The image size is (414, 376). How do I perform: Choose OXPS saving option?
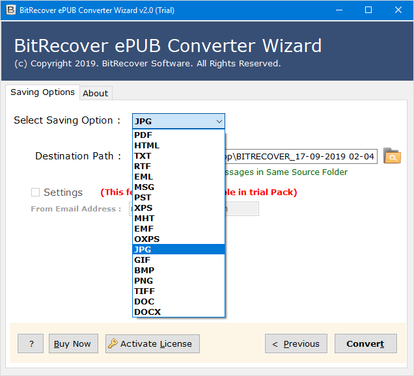[x=178, y=239]
